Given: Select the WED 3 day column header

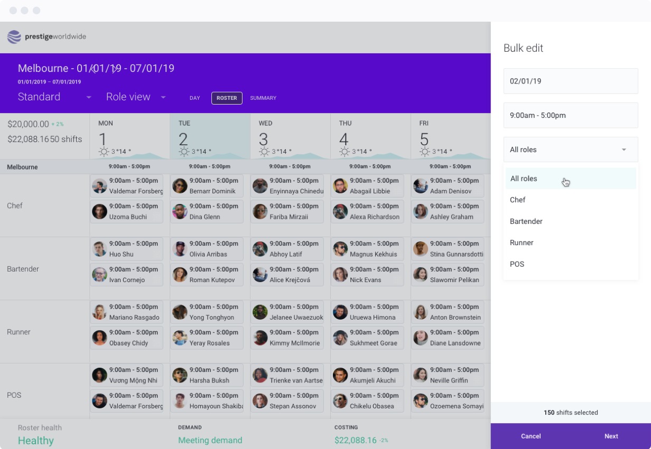Looking at the screenshot, I should tap(291, 136).
